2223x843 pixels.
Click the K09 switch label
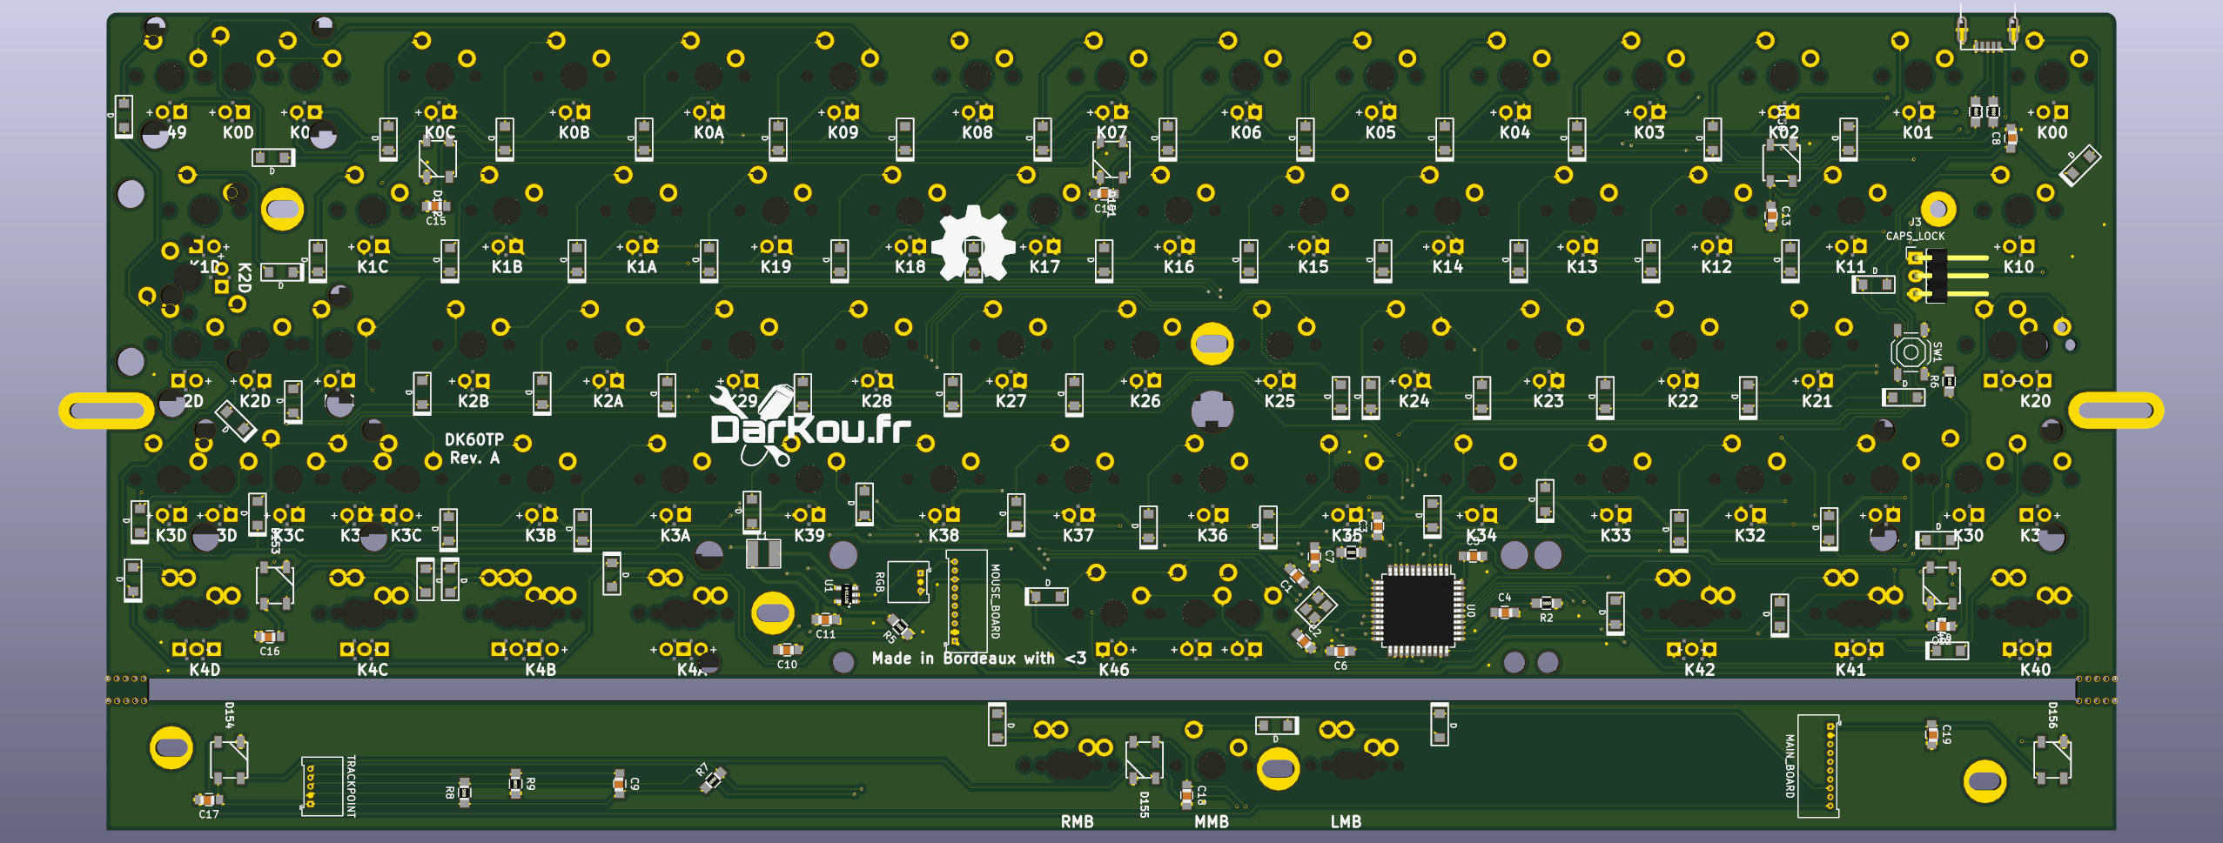click(x=843, y=133)
